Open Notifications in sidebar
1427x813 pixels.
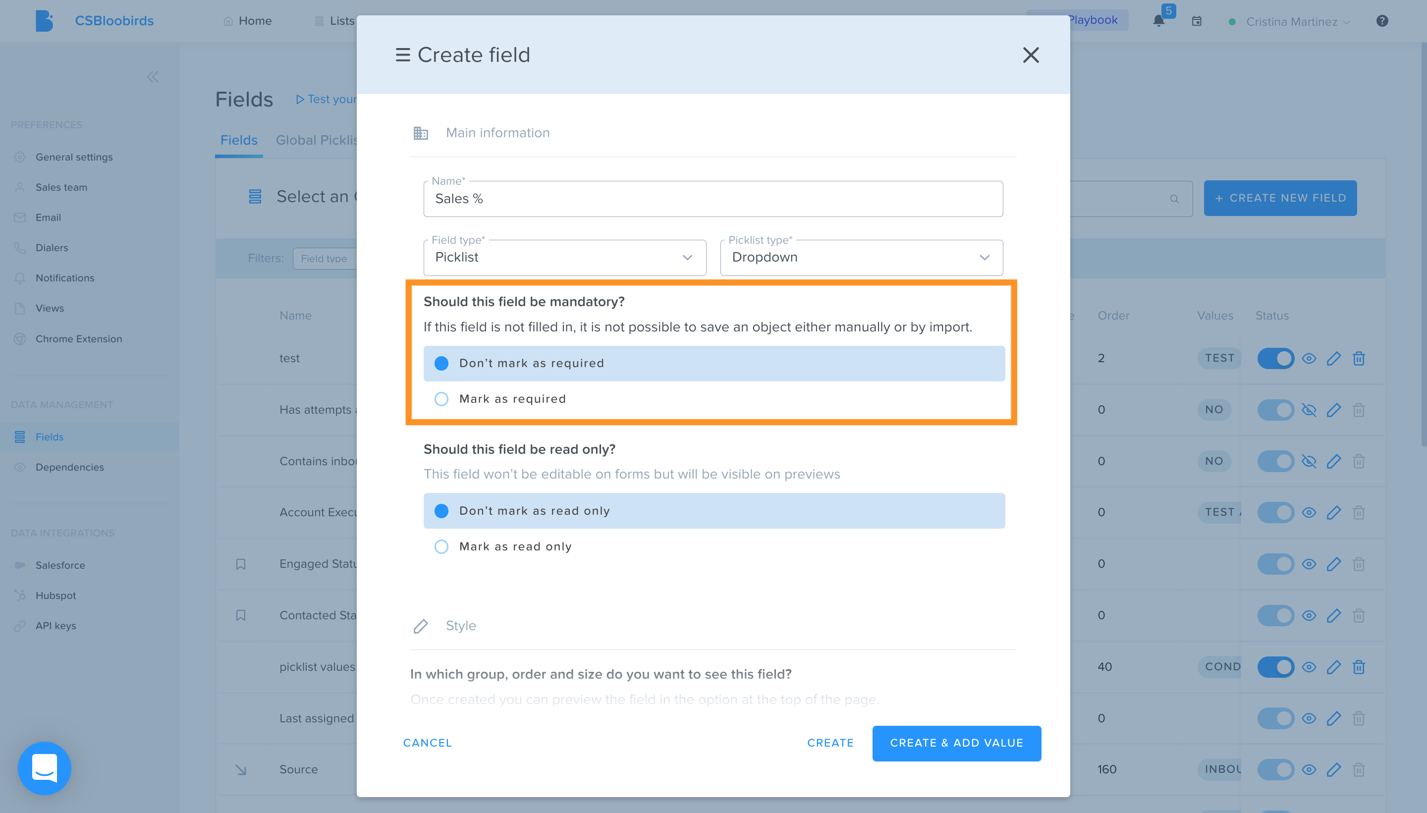(x=65, y=278)
